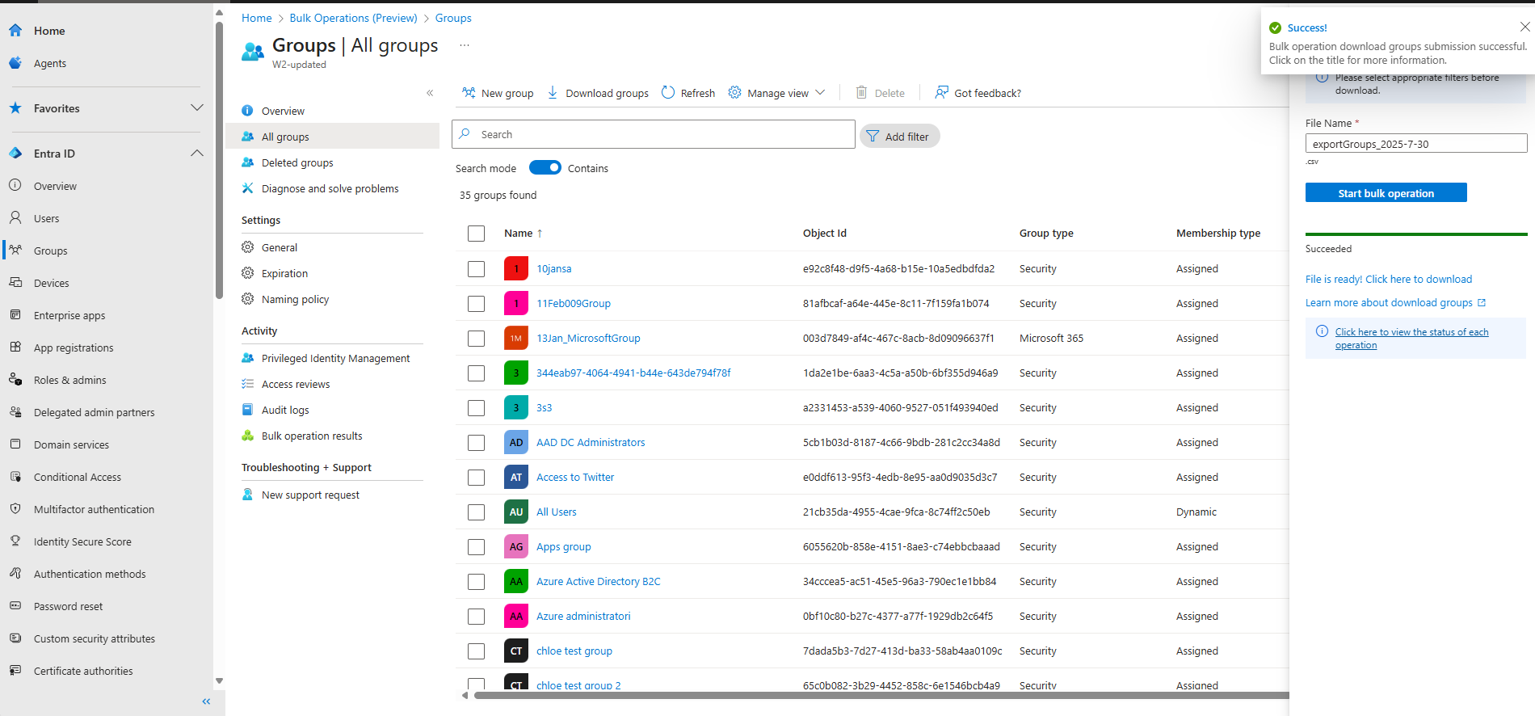
Task: Click the New group icon in the toolbar
Action: 469,93
